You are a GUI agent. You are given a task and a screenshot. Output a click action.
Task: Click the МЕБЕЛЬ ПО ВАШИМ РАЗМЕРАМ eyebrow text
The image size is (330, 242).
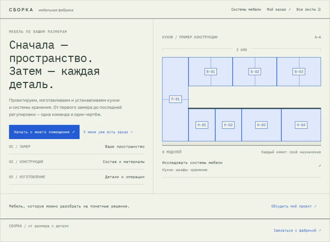coord(38,32)
